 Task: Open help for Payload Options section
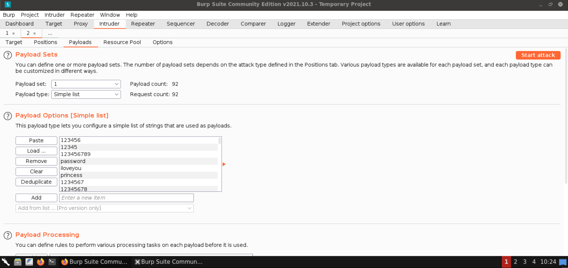click(x=8, y=116)
